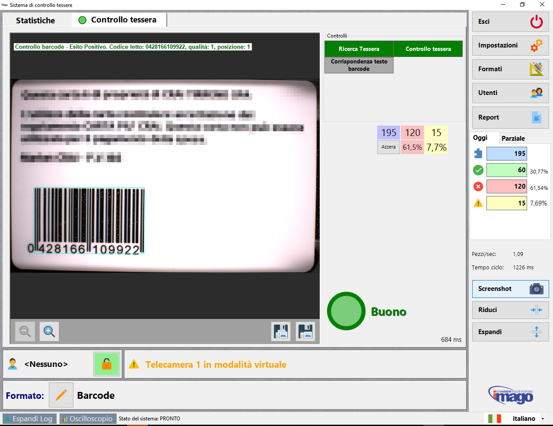The image size is (553, 426).
Task: Click the barcode result message text
Action: point(133,47)
